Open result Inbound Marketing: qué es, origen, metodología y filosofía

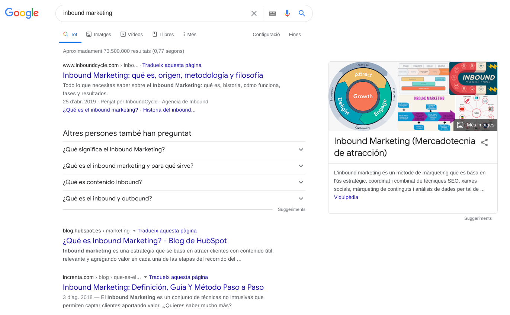163,75
